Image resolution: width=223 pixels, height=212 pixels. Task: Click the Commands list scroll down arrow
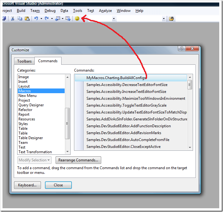pyautogui.click(x=190, y=148)
